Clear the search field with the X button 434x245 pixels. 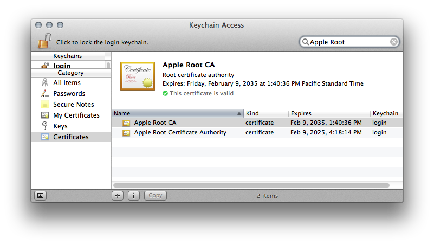coord(394,42)
